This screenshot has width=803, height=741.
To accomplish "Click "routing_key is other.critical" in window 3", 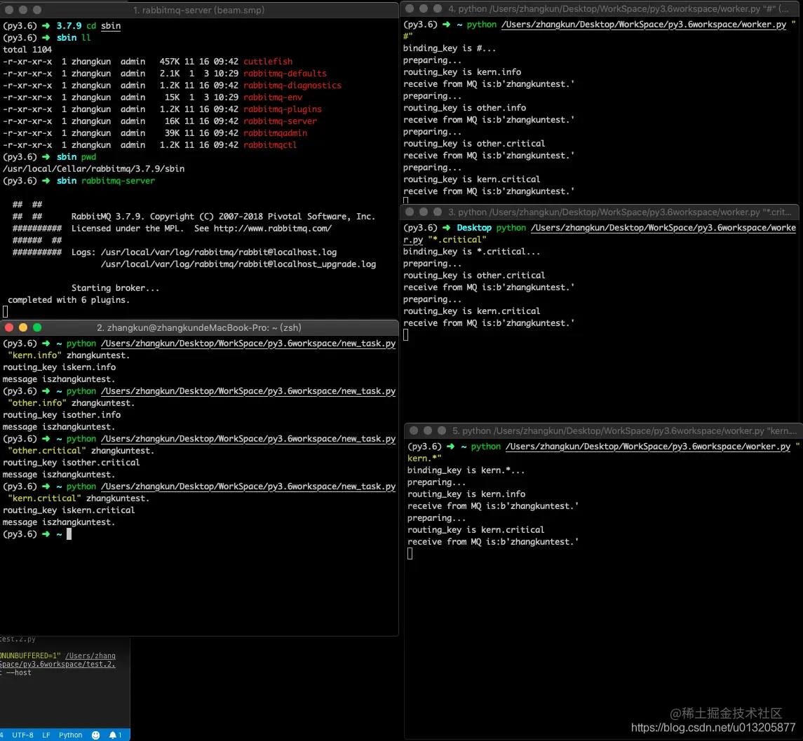I will pos(473,276).
